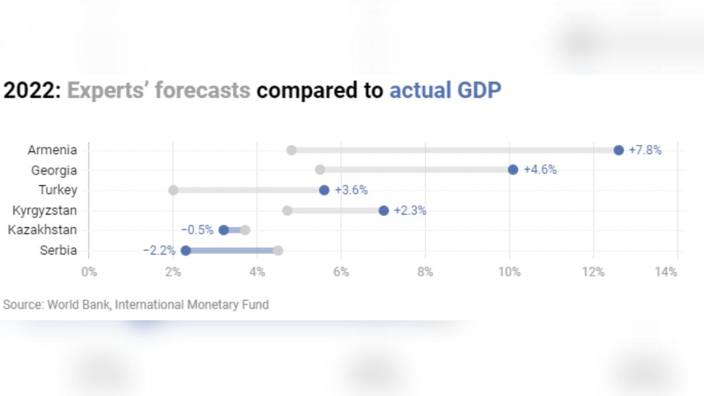Screen dimensions: 704x396
Task: Click the +7.8% difference label
Action: [645, 150]
